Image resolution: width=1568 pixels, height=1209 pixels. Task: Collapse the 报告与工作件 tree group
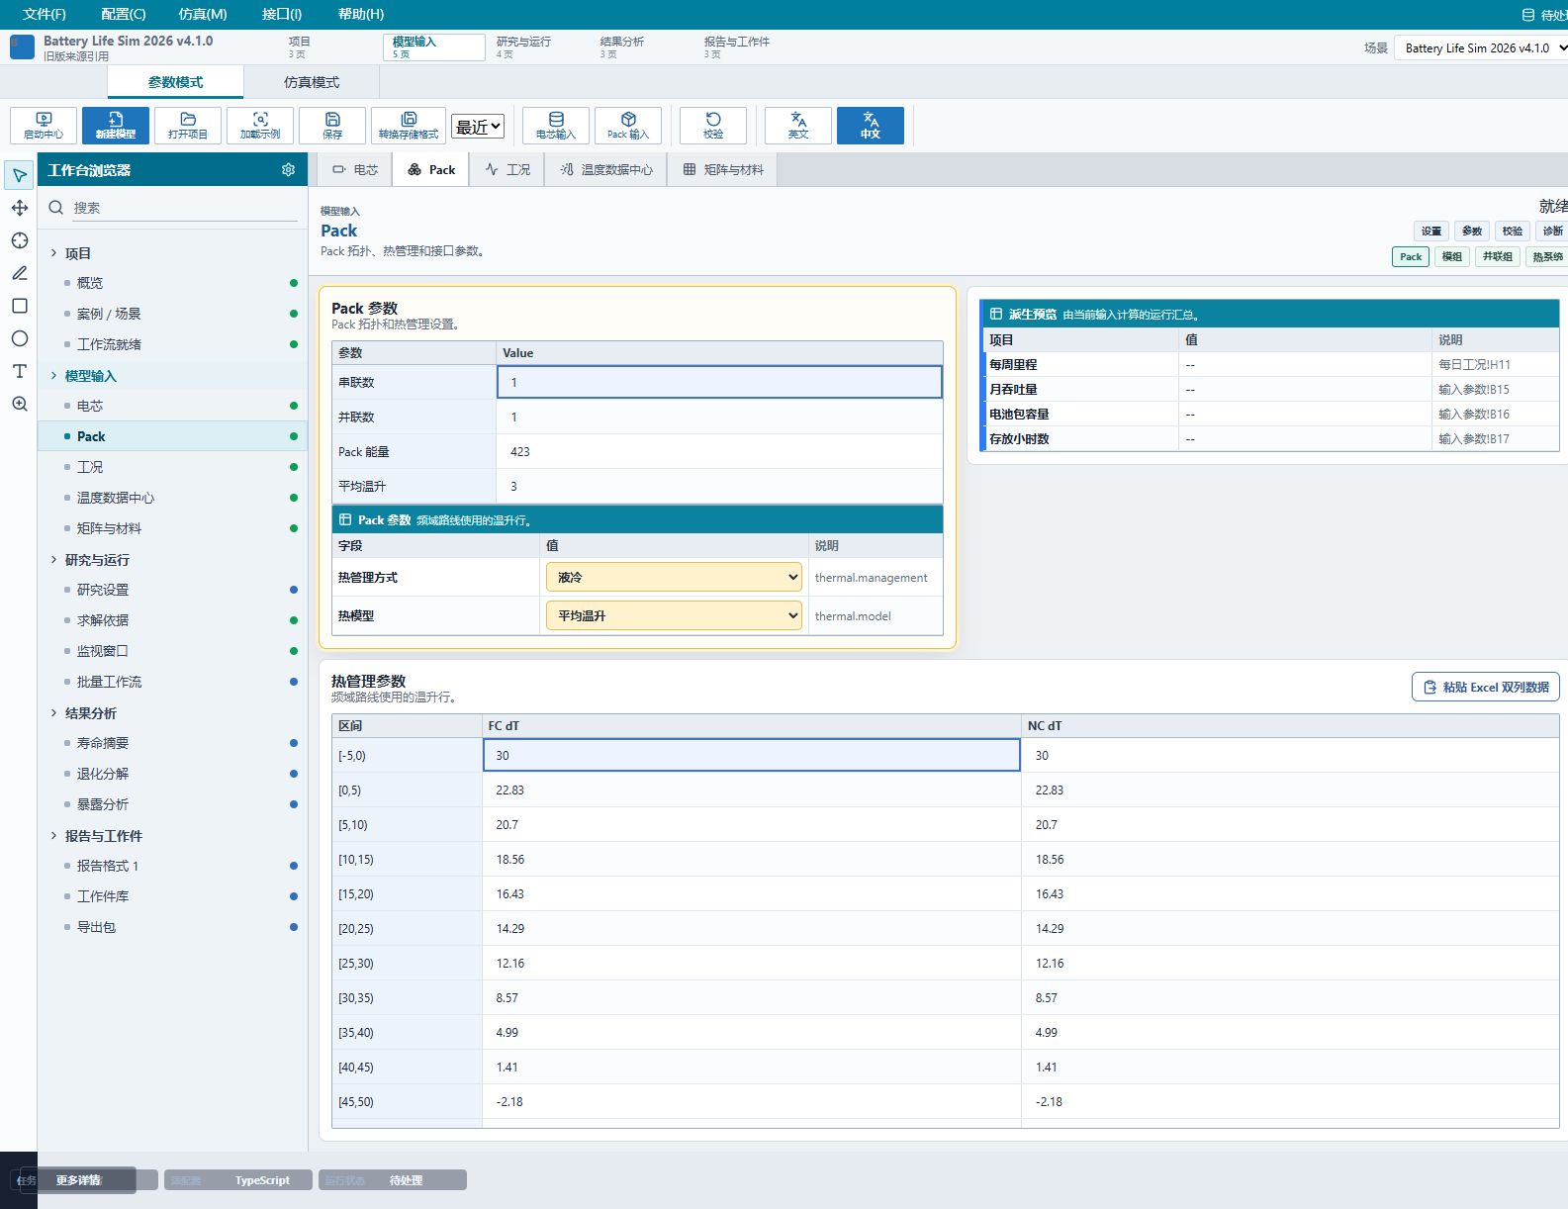pyautogui.click(x=53, y=836)
